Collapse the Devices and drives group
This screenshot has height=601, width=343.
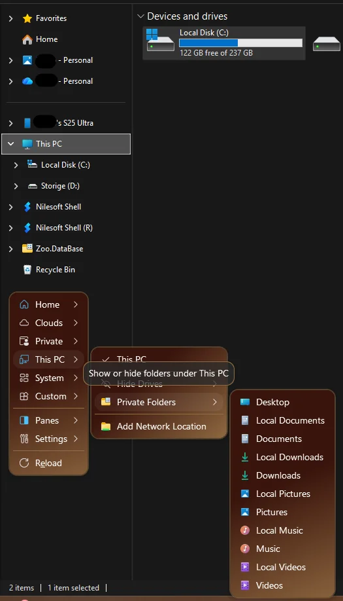(140, 16)
